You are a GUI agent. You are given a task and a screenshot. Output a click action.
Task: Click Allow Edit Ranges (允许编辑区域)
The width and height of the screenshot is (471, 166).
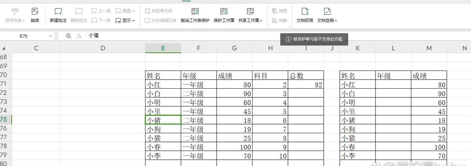[160, 20]
